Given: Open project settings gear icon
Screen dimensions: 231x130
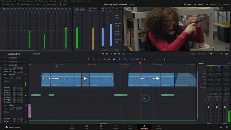Looking at the screenshot, I should pyautogui.click(x=227, y=127).
